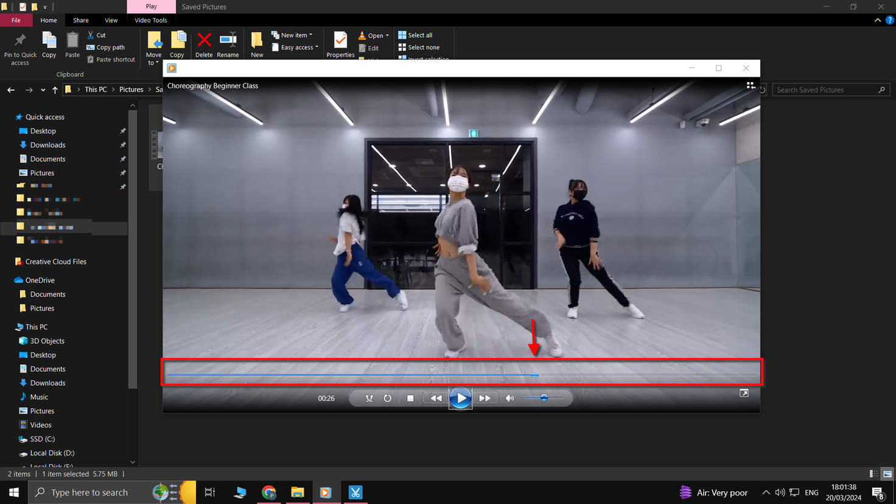Switch to the details view icon in the status bar
This screenshot has width=896, height=504.
coord(874,474)
